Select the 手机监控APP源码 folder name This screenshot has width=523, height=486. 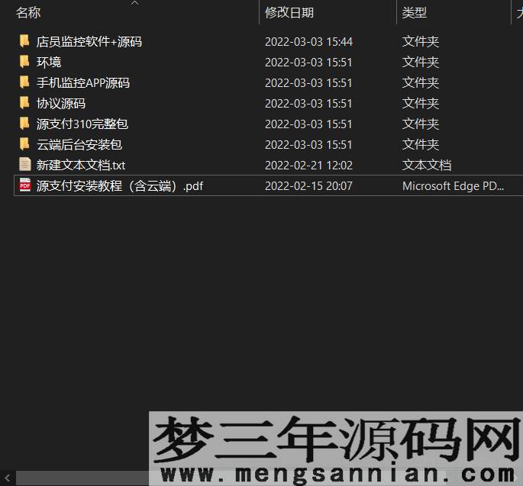click(x=83, y=83)
